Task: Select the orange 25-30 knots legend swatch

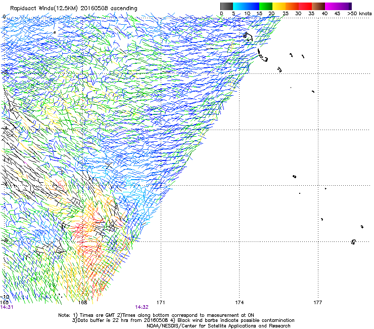Action: pos(292,6)
